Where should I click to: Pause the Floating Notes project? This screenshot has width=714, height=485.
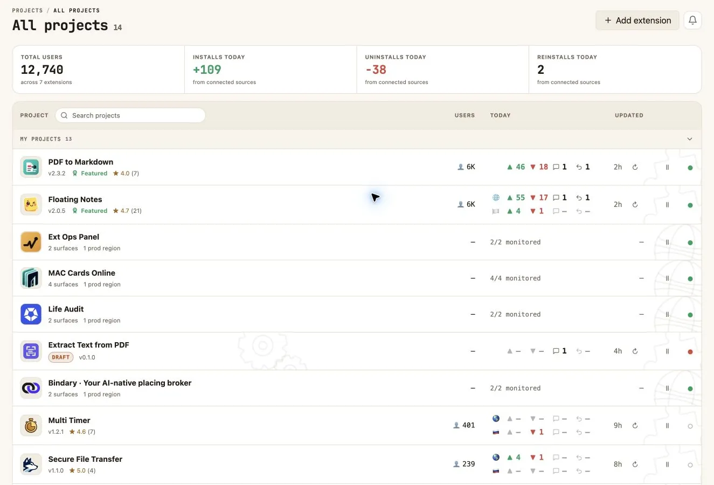pos(667,205)
